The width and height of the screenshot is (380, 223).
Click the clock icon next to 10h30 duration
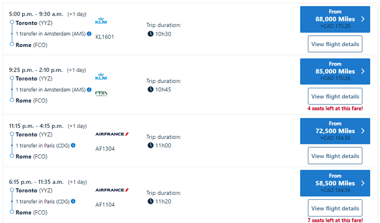pos(150,34)
